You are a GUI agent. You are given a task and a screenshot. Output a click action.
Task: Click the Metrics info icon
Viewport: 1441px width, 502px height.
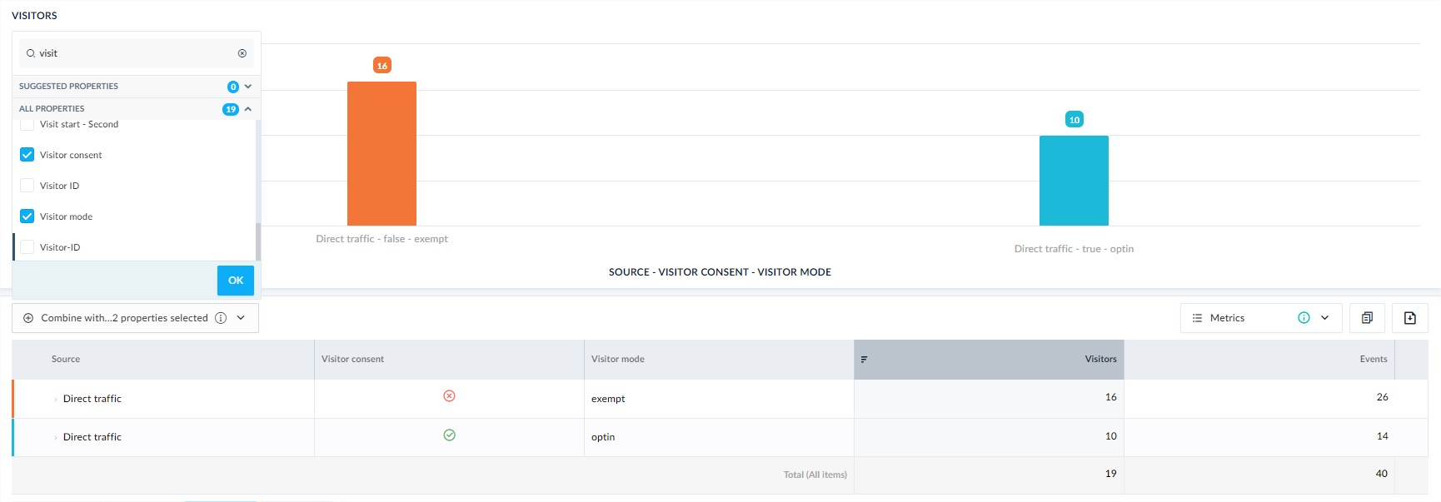[1304, 318]
